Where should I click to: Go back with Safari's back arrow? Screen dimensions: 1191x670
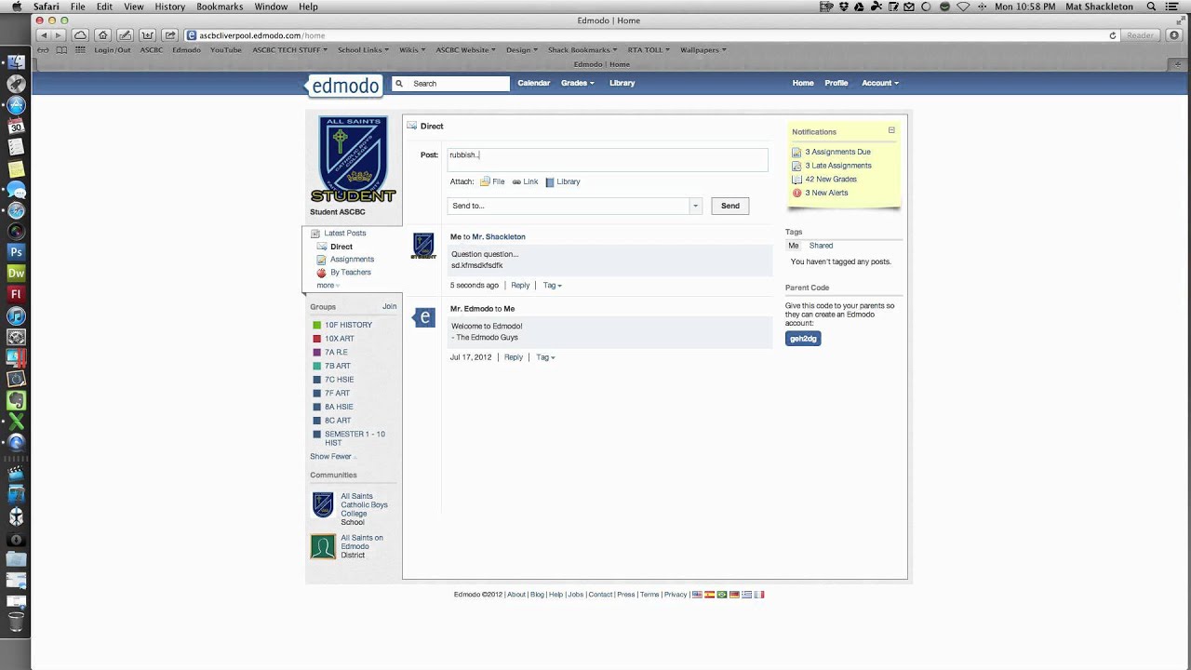coord(43,35)
